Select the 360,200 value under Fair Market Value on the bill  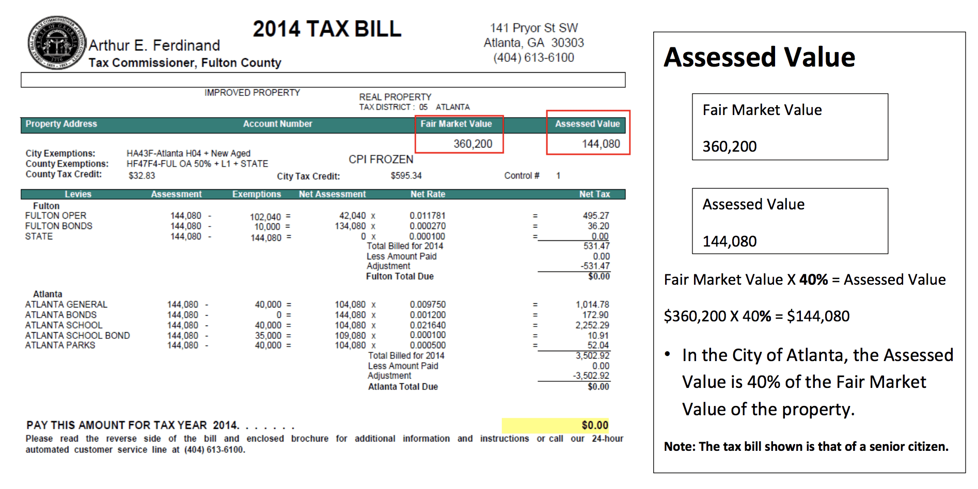point(473,144)
